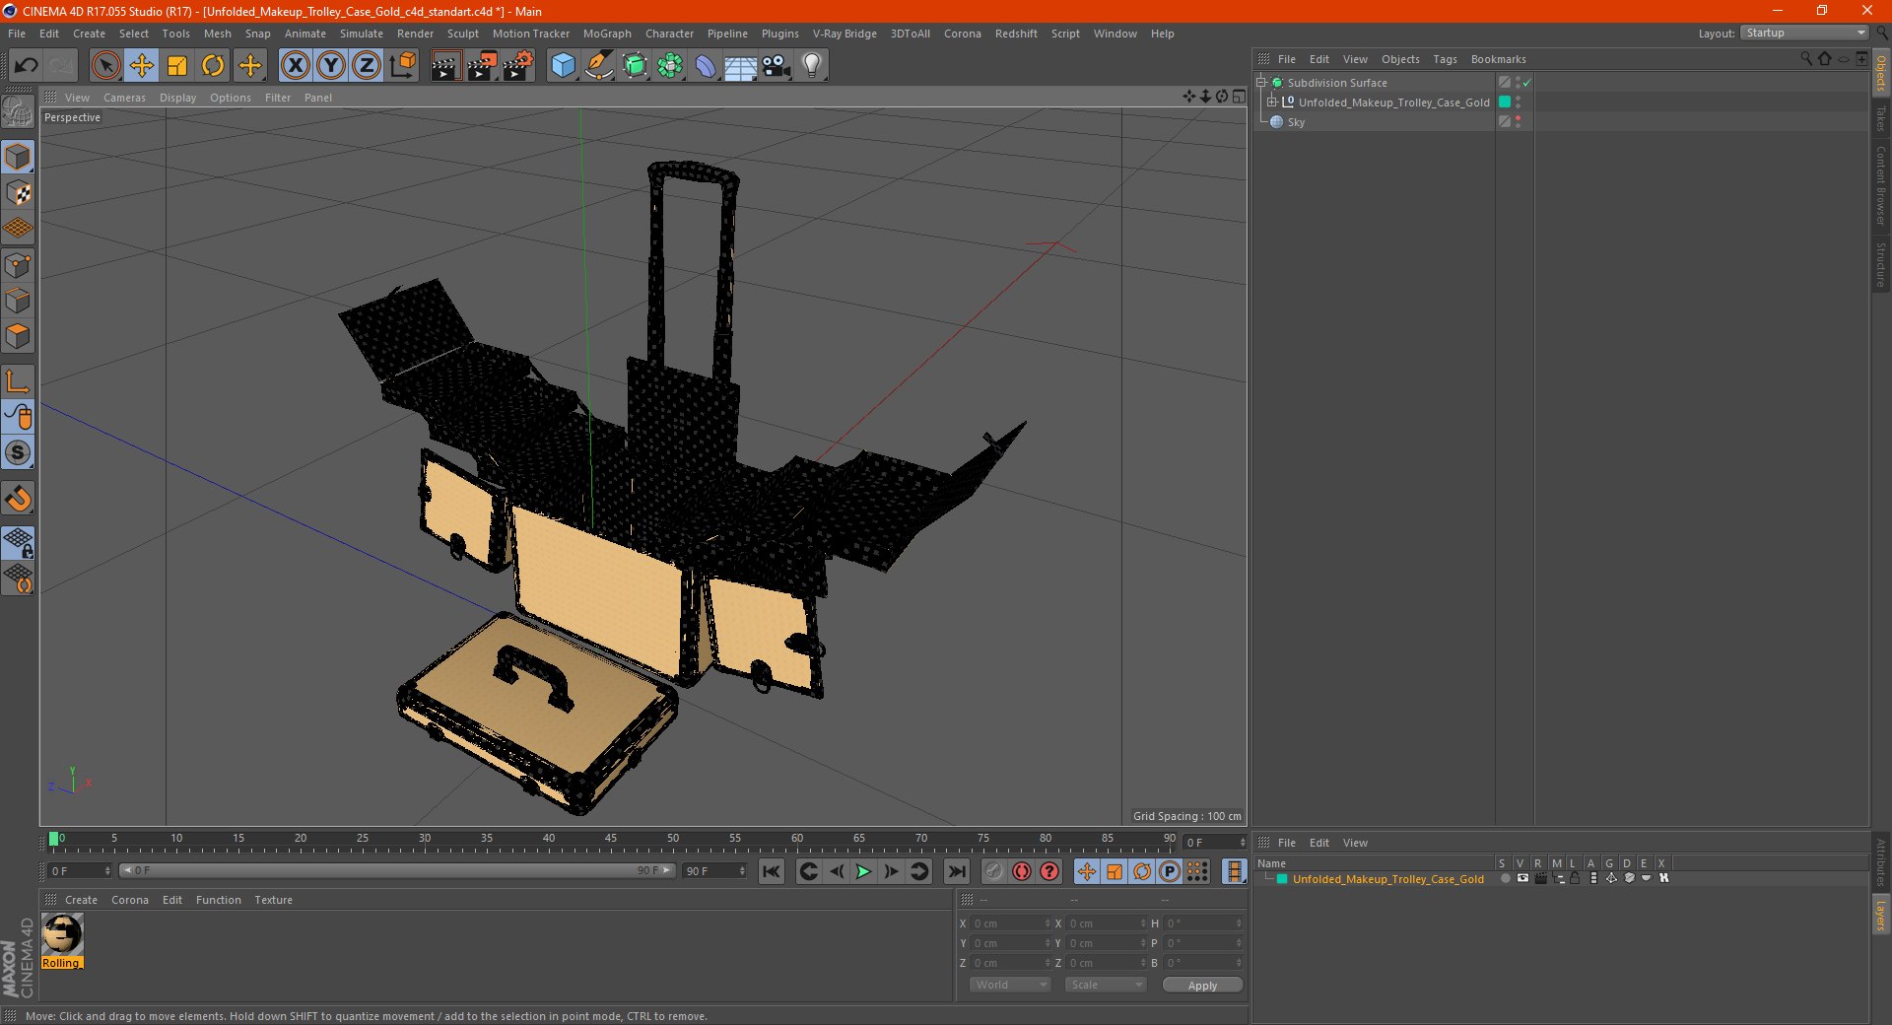
Task: Select the Move tool in the toolbar
Action: (142, 66)
